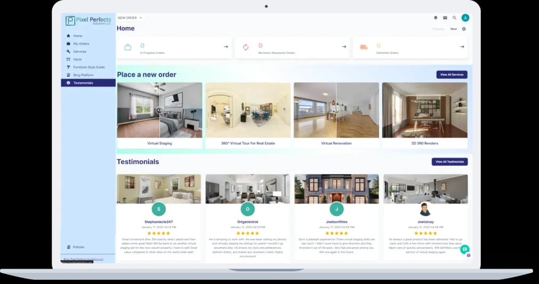Image resolution: width=539 pixels, height=284 pixels.
Task: Click the name Origamistrat
Action: point(247,222)
